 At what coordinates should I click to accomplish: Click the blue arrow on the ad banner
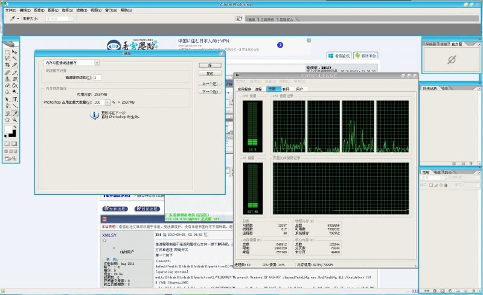coord(280,45)
